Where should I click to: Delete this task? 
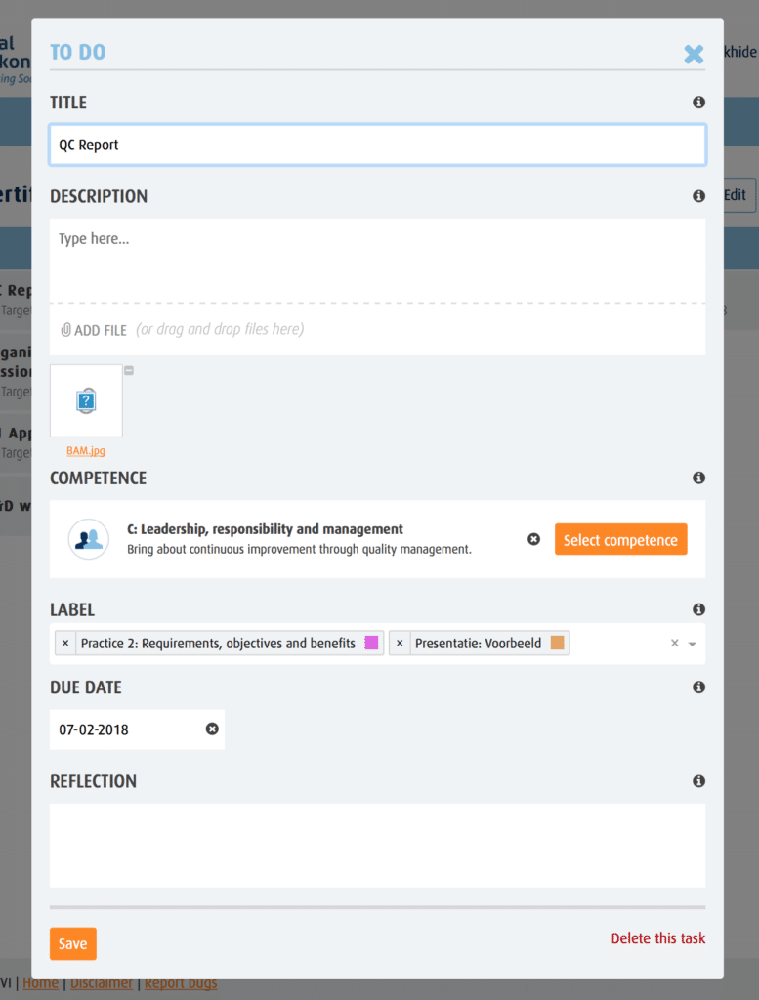pyautogui.click(x=657, y=938)
